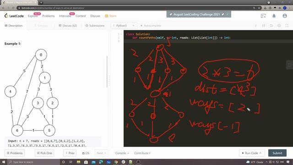Viewport: 293px width, 165px height.
Task: Open the browser profile avatar
Action: click(x=285, y=8)
